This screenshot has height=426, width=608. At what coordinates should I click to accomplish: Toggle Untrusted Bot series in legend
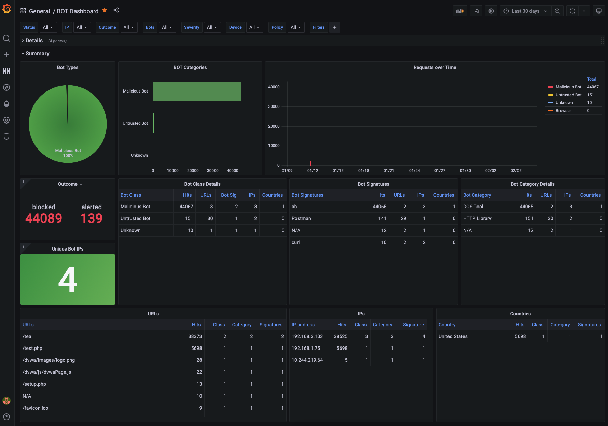coord(568,95)
